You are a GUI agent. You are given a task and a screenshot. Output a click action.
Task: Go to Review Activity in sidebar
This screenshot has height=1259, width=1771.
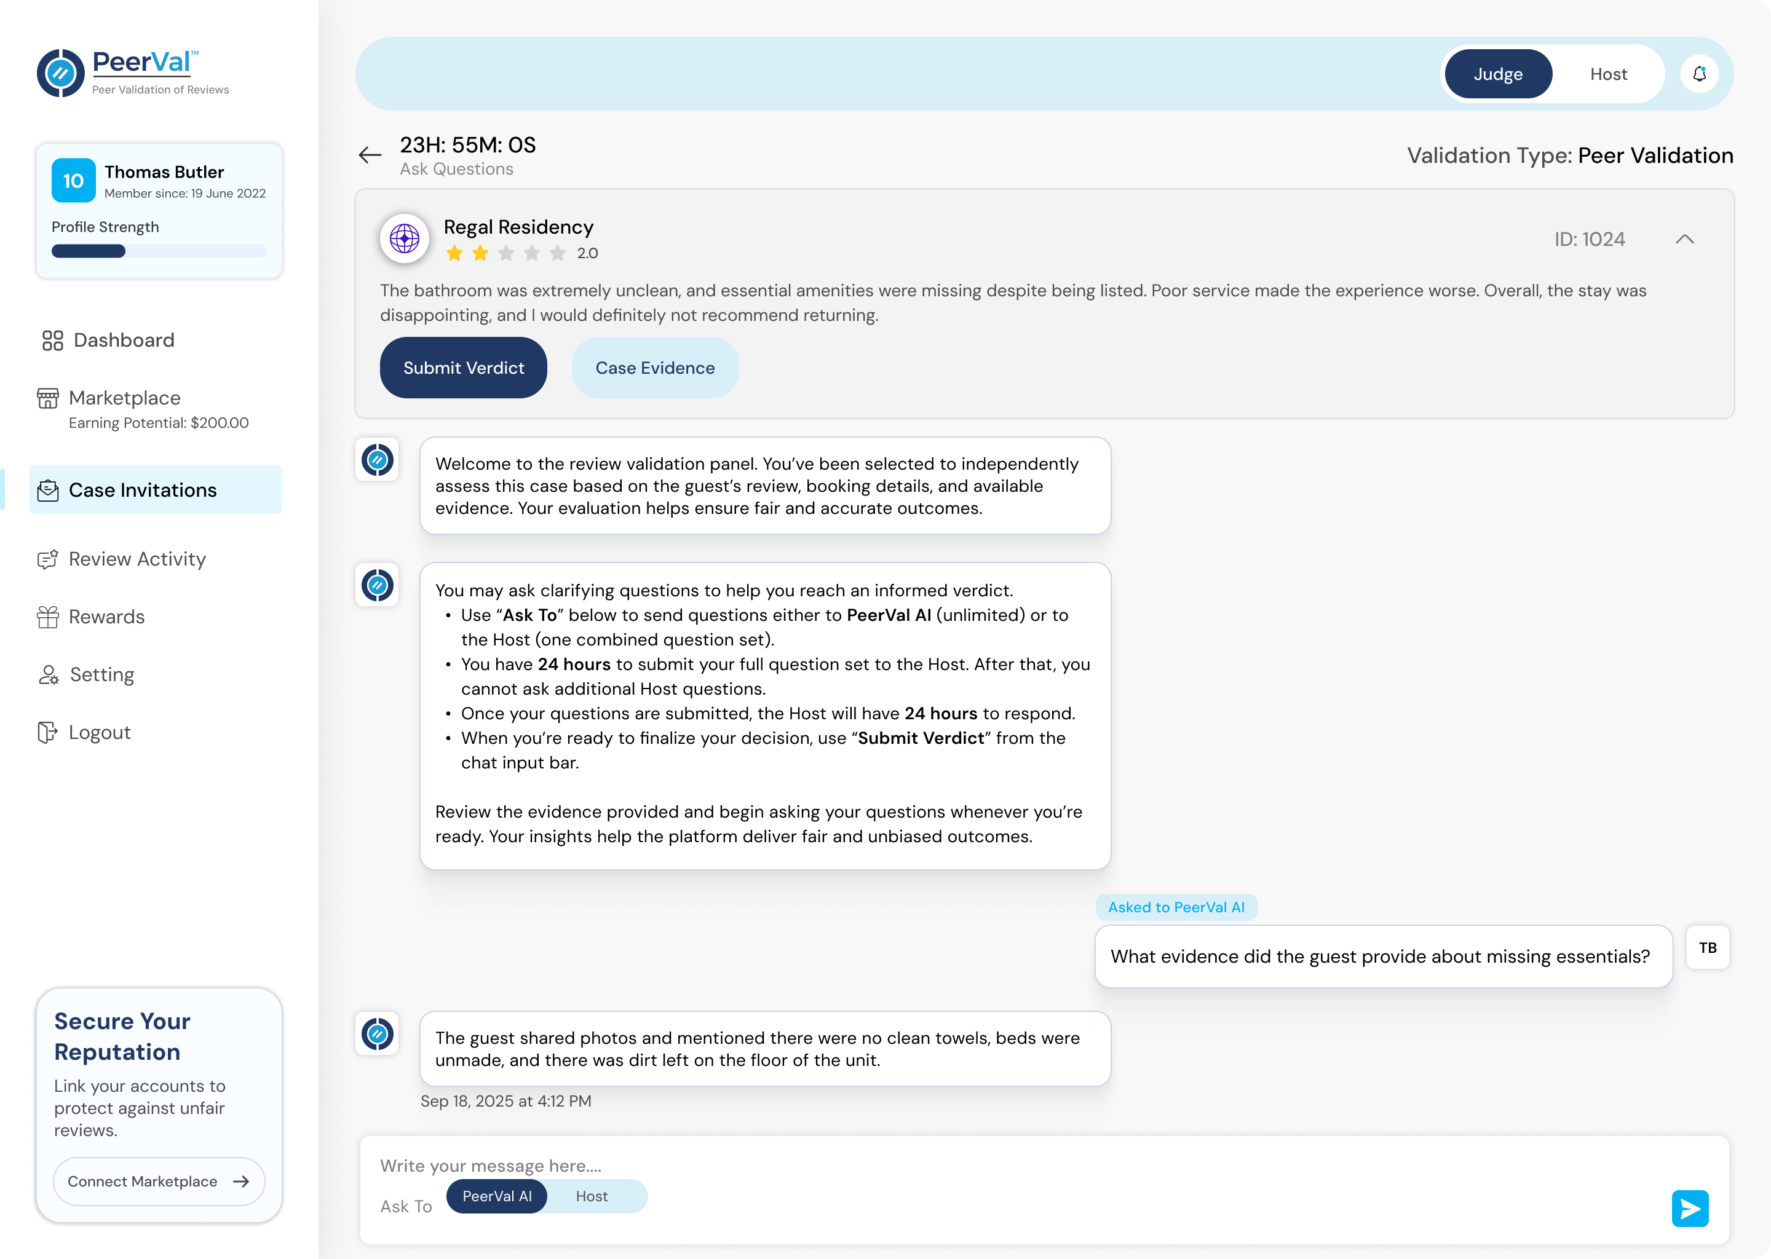pos(137,559)
